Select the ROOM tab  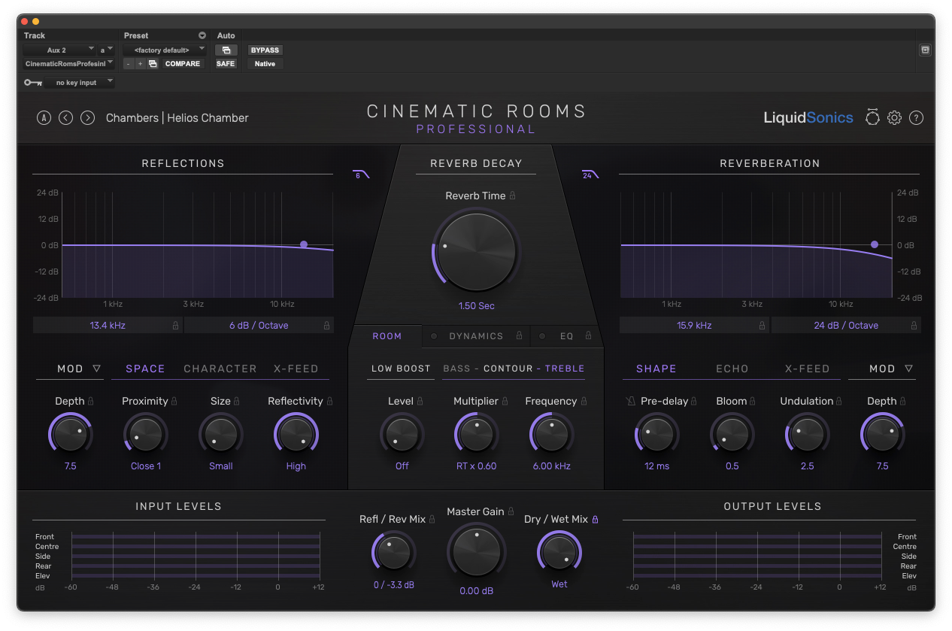(x=387, y=336)
